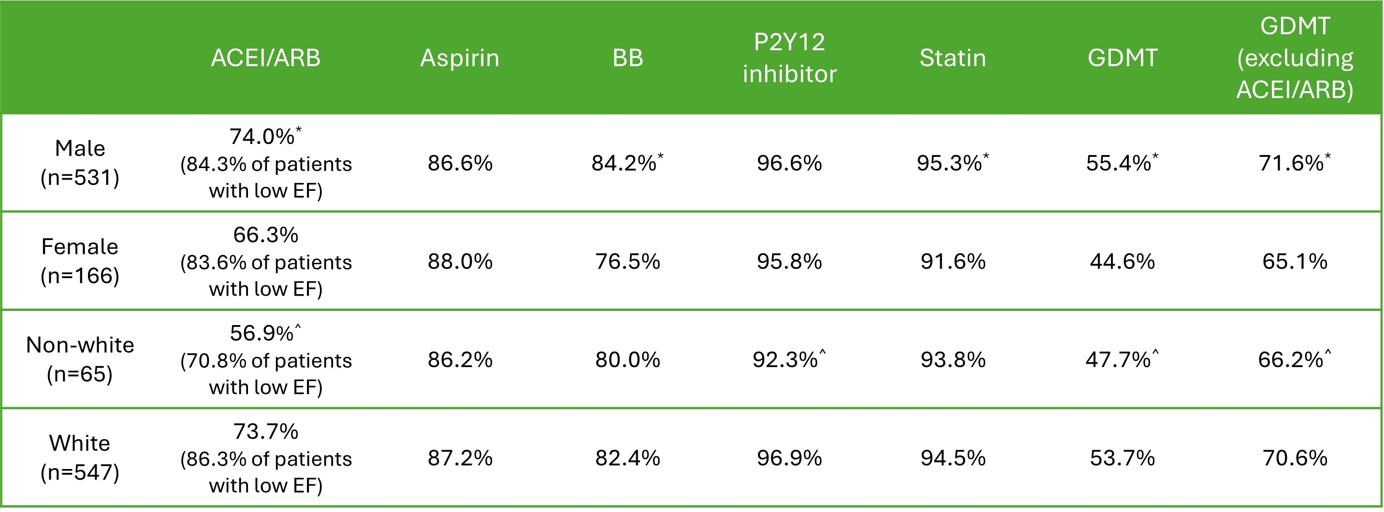
Task: Select the 94.5% Statin cell for White
Action: (x=953, y=458)
